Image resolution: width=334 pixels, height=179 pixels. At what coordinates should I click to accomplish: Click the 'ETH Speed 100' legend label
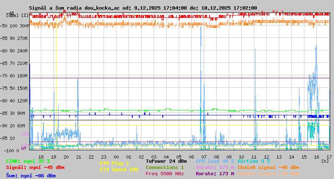point(119,170)
